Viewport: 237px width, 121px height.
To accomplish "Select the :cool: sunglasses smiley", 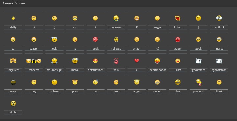I will (x=198, y=39).
